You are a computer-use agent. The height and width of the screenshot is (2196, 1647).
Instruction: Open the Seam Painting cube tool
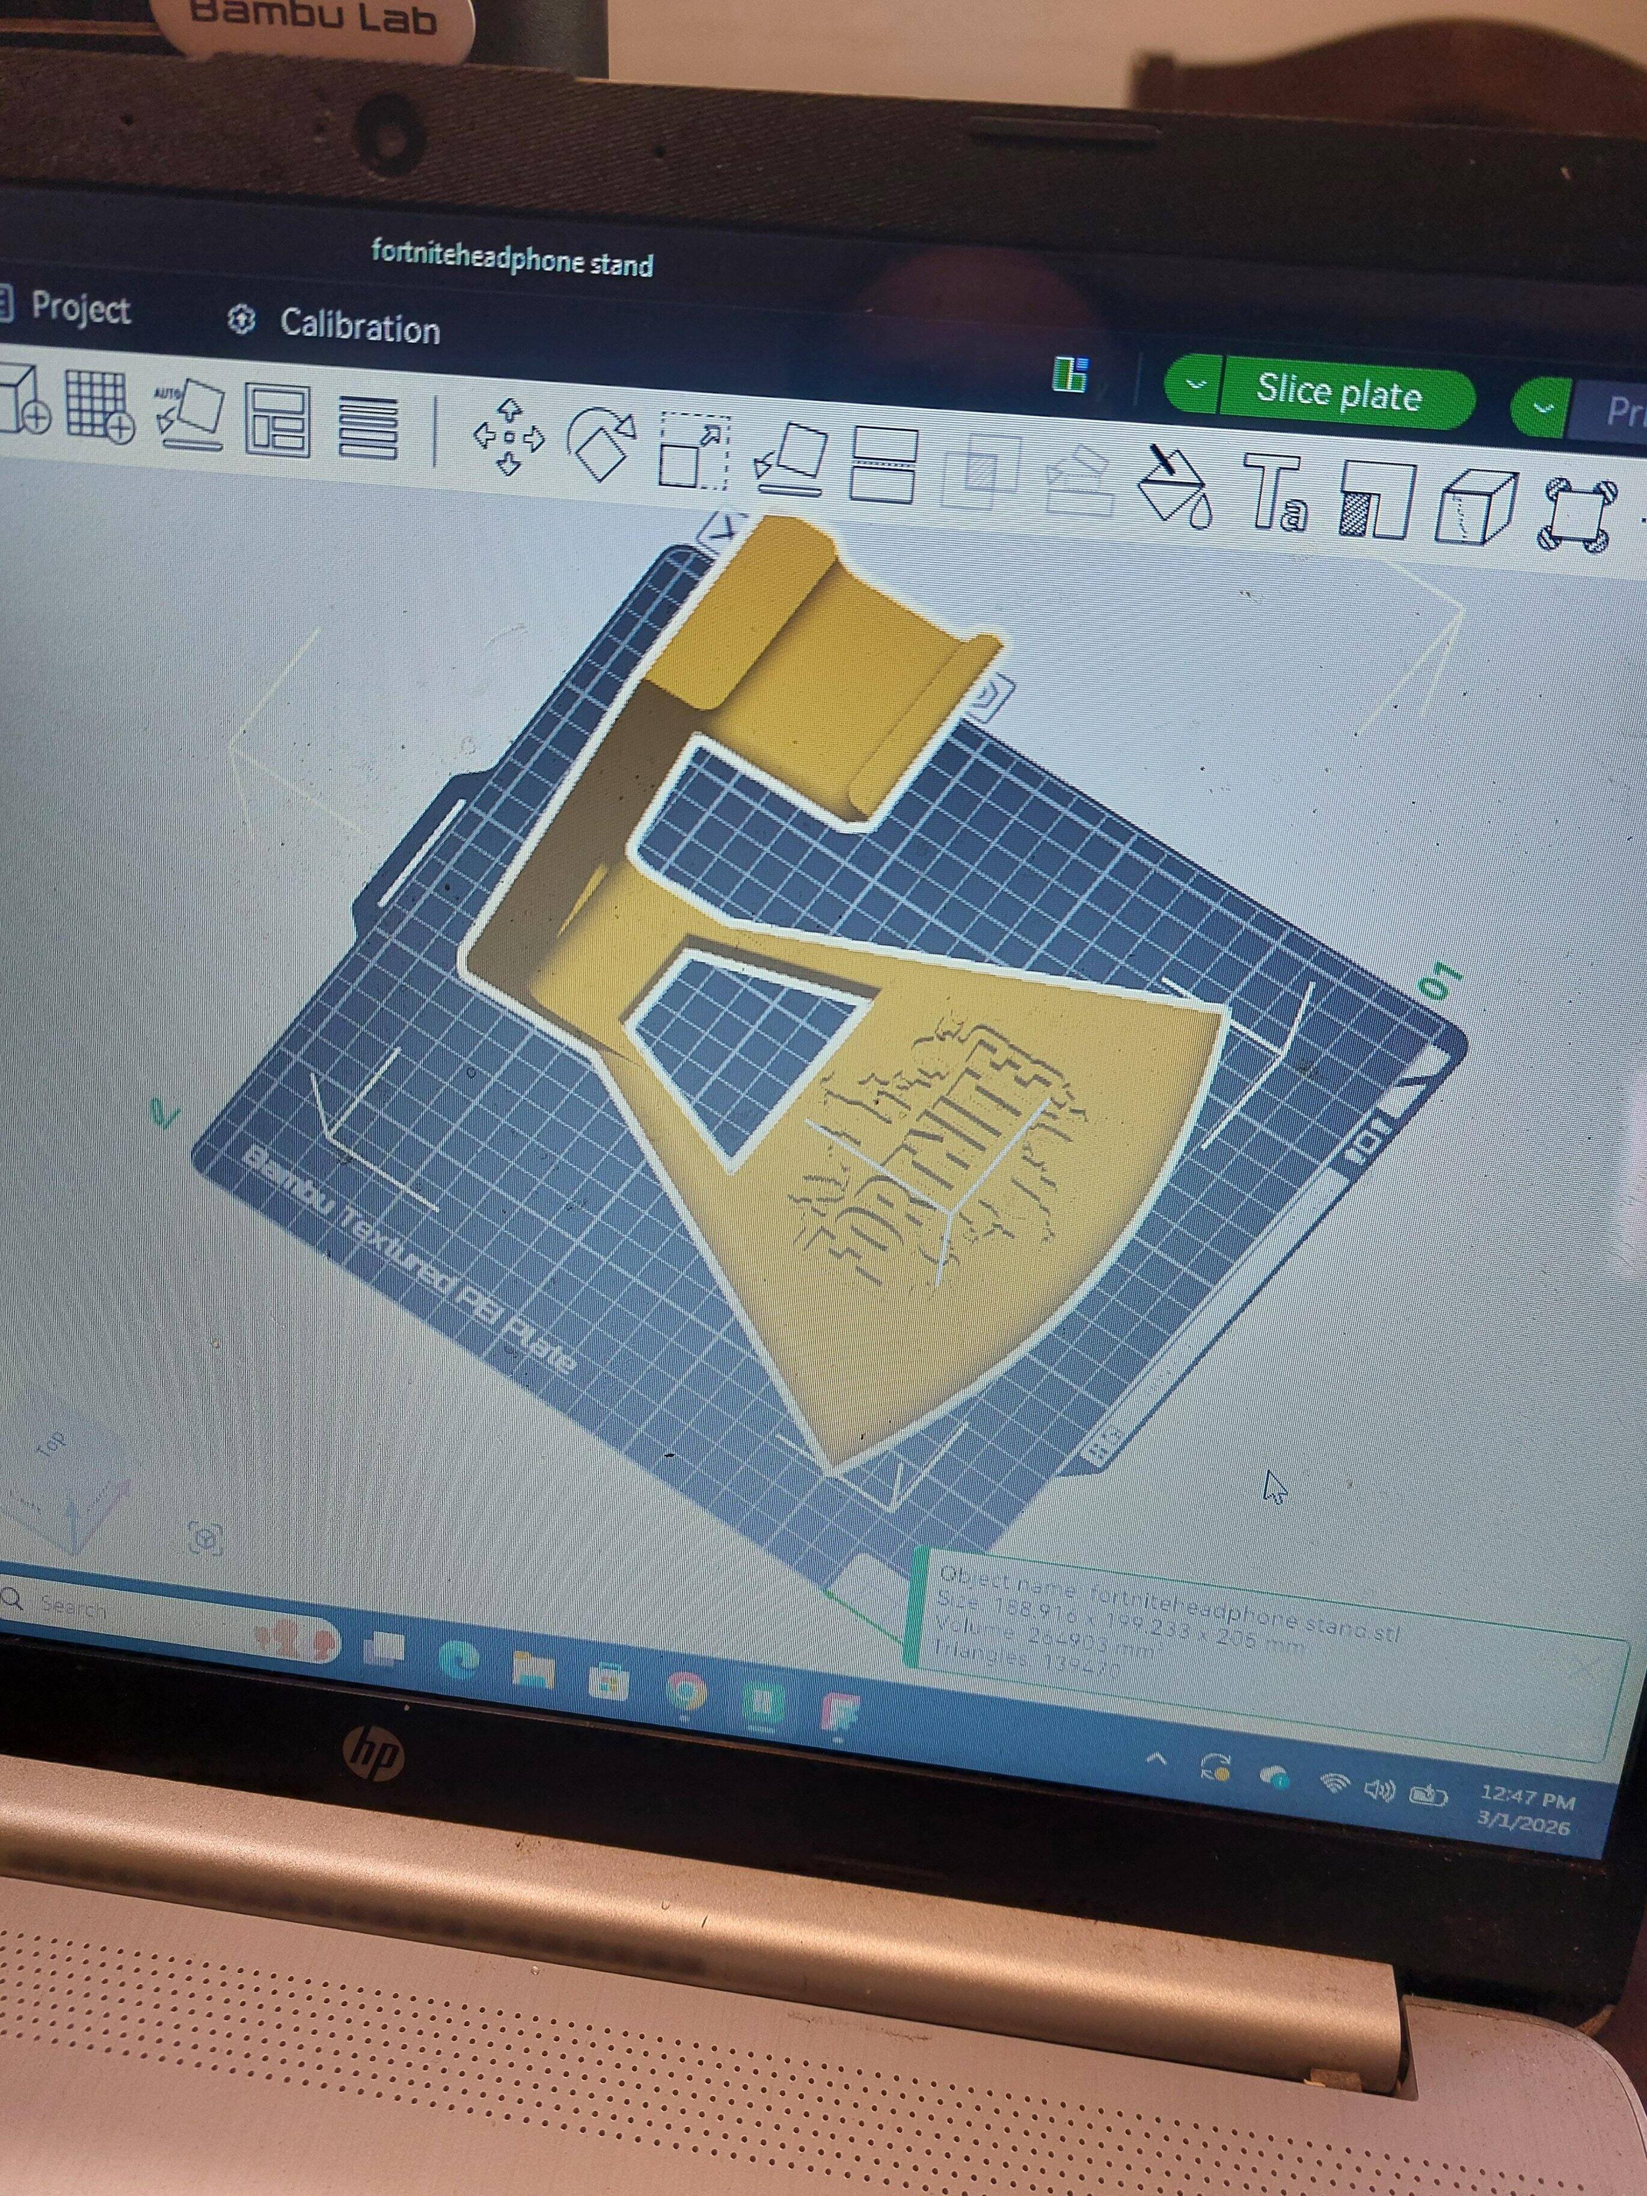(x=1476, y=508)
